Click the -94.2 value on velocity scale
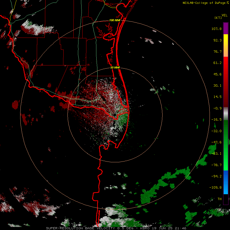The height and width of the screenshot is (230, 230). point(216,176)
